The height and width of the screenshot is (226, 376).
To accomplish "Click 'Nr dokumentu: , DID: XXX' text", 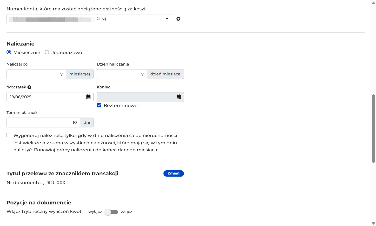I will [36, 183].
